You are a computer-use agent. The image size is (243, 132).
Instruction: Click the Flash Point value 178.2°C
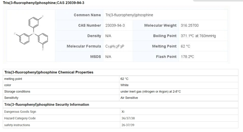click(x=187, y=57)
